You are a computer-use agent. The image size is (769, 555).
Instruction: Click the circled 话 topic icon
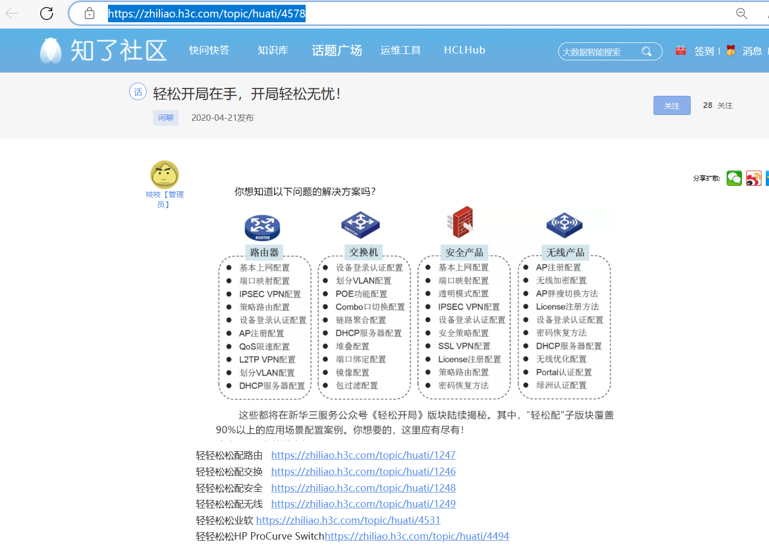coord(138,92)
